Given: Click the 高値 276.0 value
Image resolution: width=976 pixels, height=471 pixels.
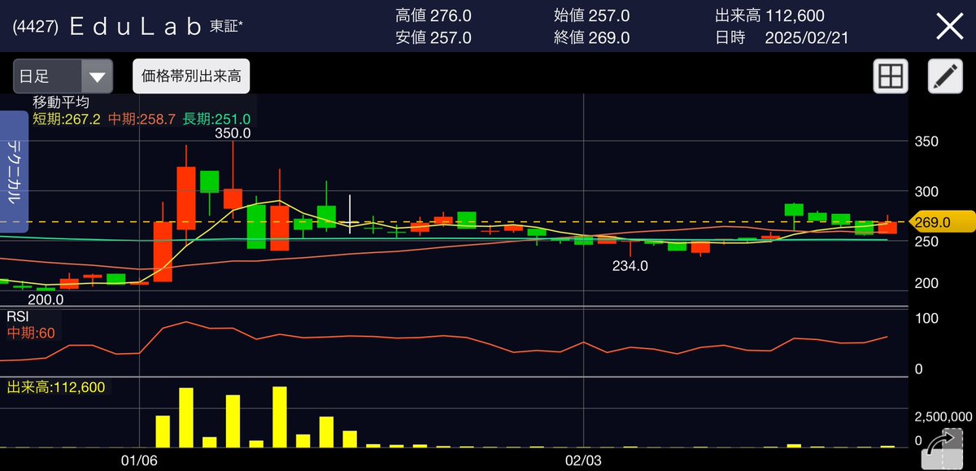Looking at the screenshot, I should click(x=434, y=15).
